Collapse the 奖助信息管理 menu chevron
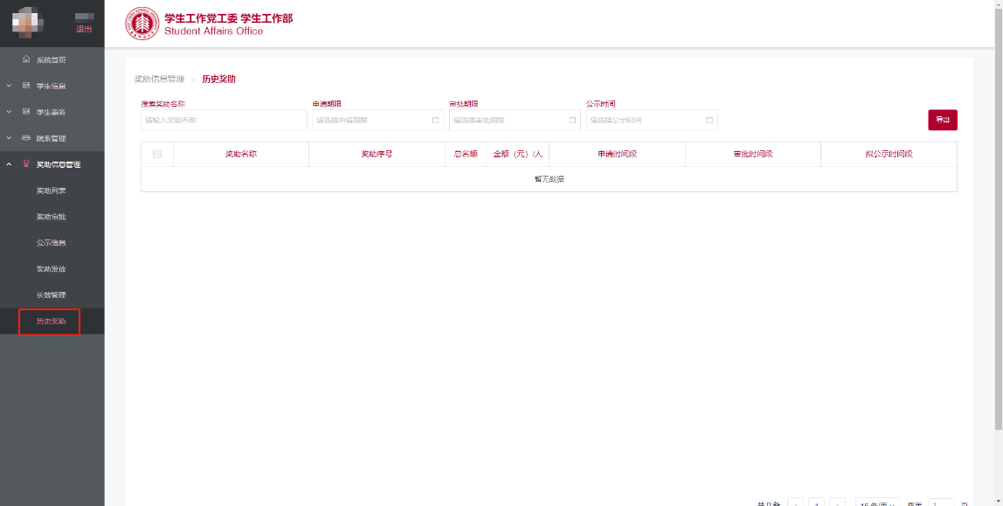Viewport: 1003px width, 506px height. click(9, 164)
